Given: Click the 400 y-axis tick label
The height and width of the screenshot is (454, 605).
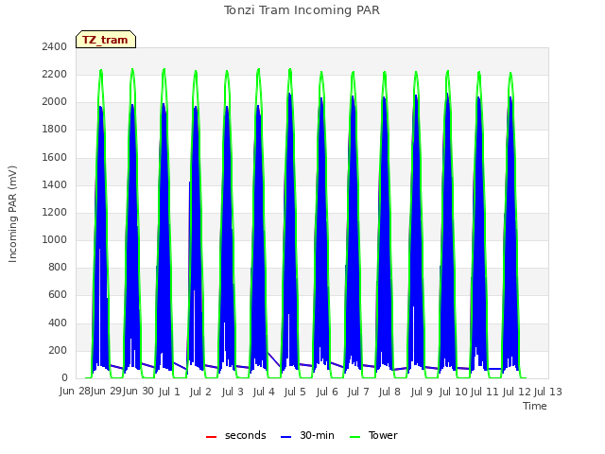Looking at the screenshot, I should pos(58,323).
